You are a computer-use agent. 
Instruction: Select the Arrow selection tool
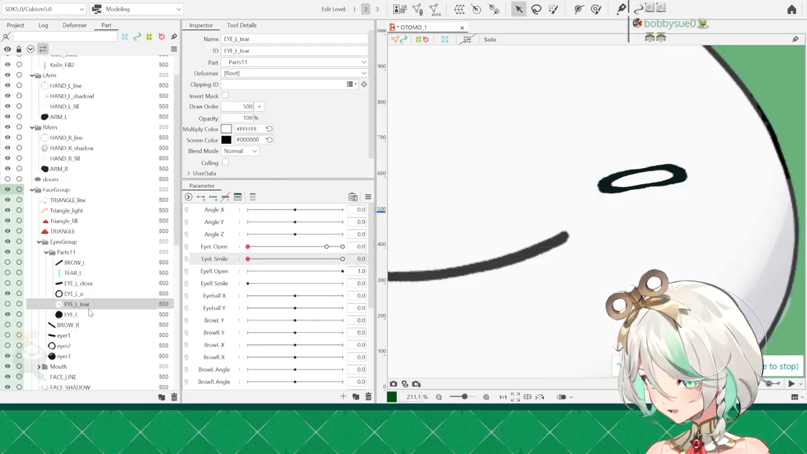tap(518, 9)
